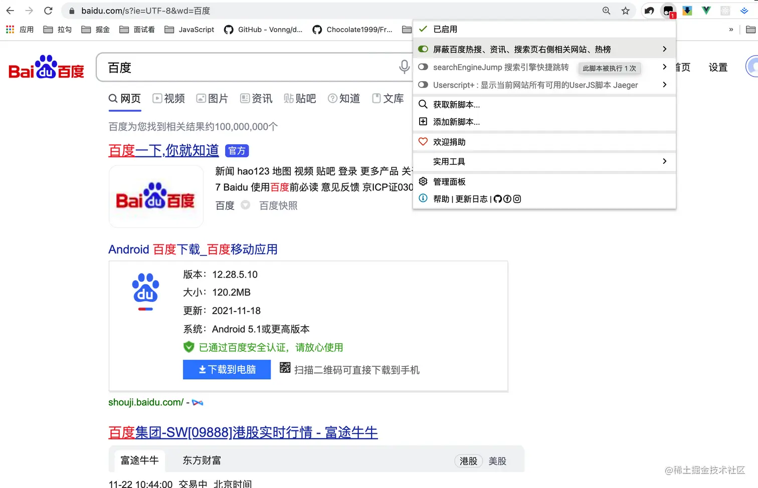Viewport: 758px width, 488px height.
Task: Click the Baidu logo thumbnail in first result
Action: (156, 196)
